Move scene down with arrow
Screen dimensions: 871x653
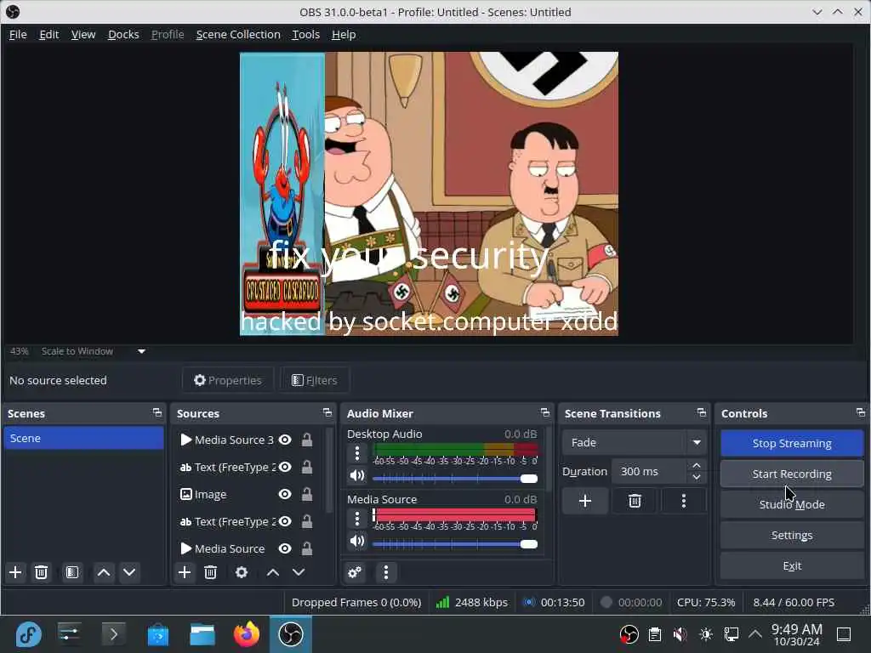pos(129,572)
